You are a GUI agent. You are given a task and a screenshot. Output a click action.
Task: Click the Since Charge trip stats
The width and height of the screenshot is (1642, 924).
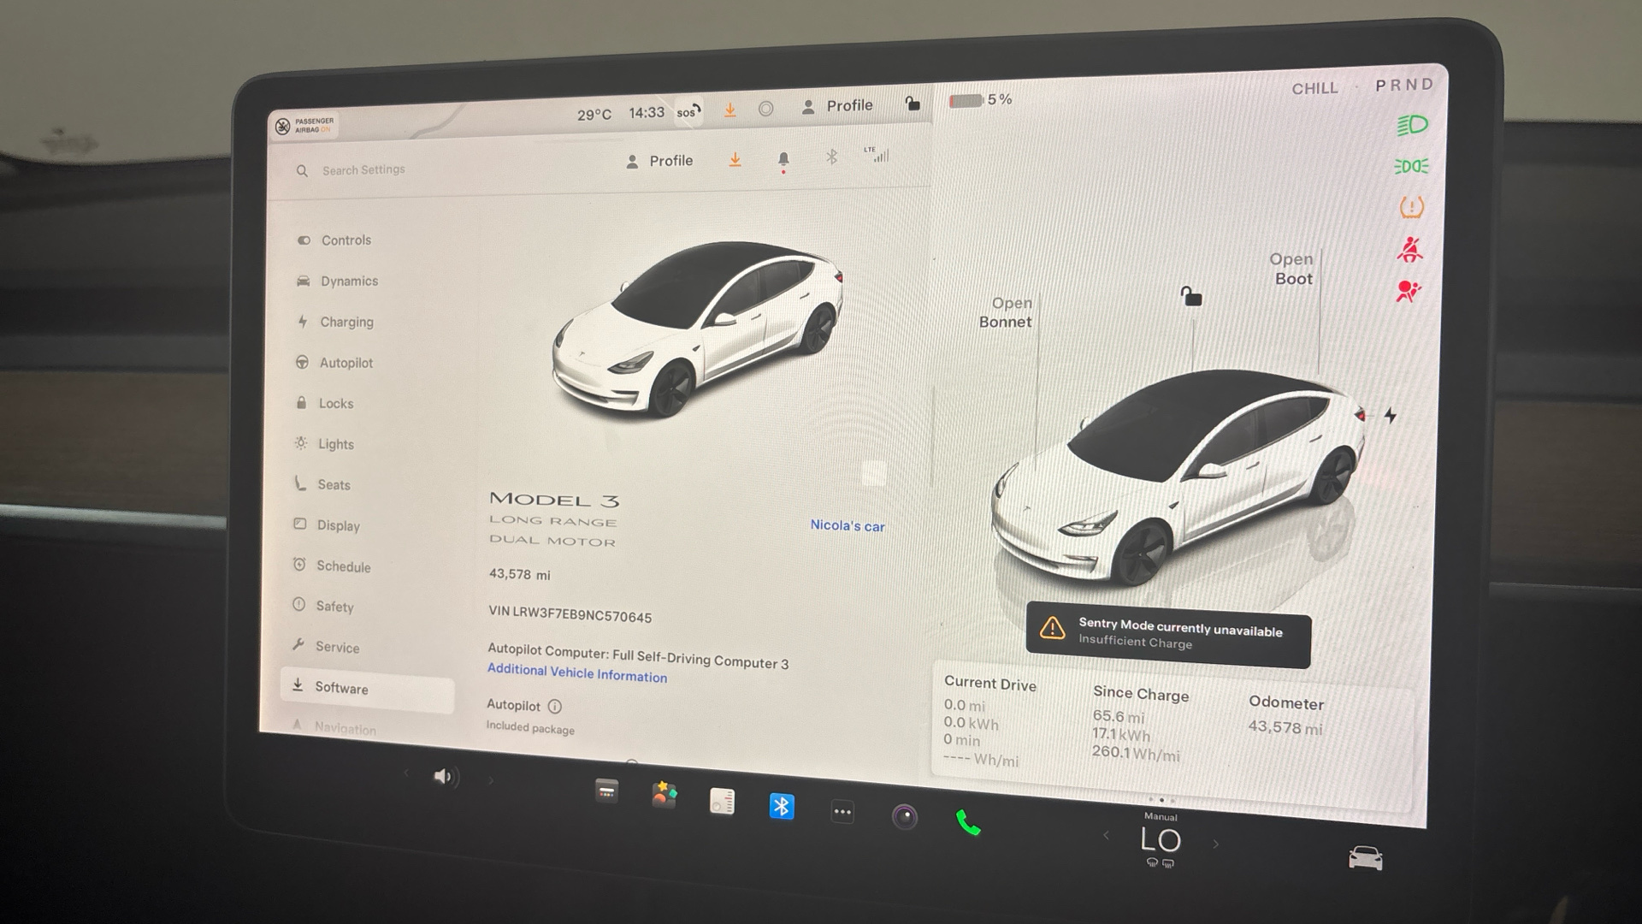[x=1140, y=723]
